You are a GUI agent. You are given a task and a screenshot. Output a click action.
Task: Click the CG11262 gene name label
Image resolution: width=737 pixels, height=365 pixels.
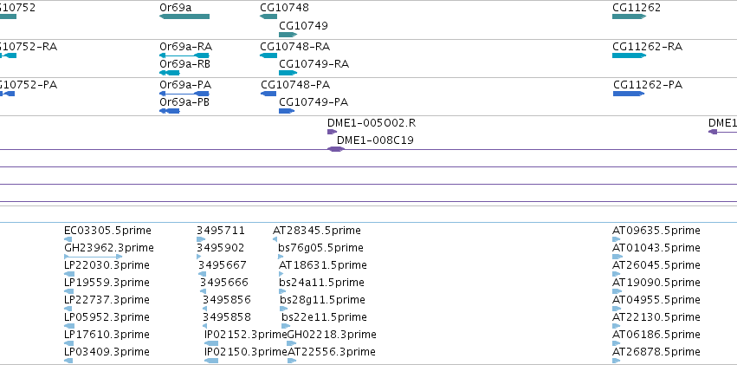[x=637, y=8]
